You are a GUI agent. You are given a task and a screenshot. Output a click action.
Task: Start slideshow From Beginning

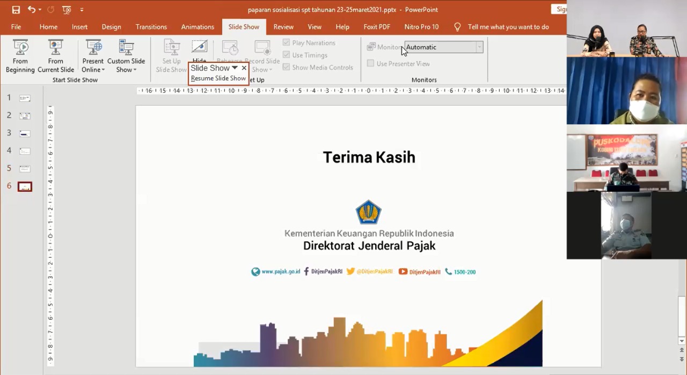tap(20, 56)
